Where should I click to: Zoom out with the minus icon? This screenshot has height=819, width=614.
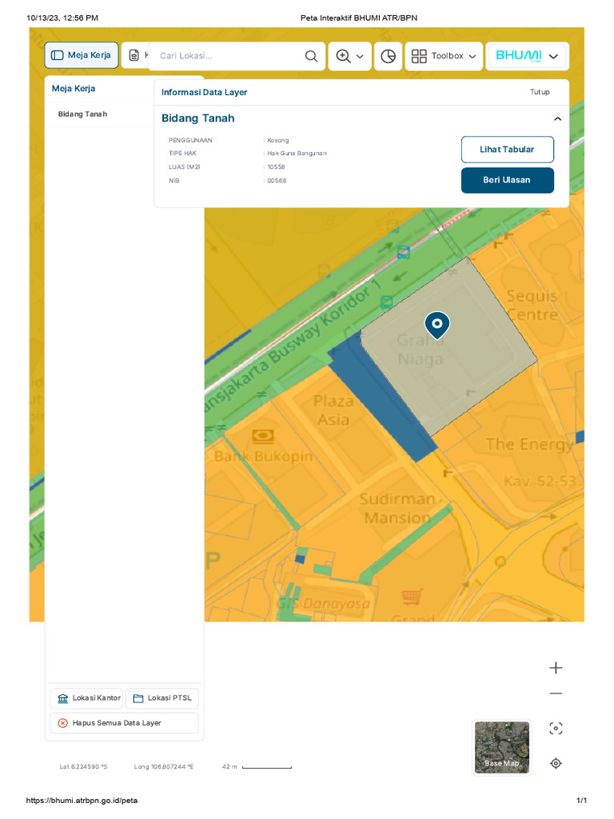coord(556,693)
